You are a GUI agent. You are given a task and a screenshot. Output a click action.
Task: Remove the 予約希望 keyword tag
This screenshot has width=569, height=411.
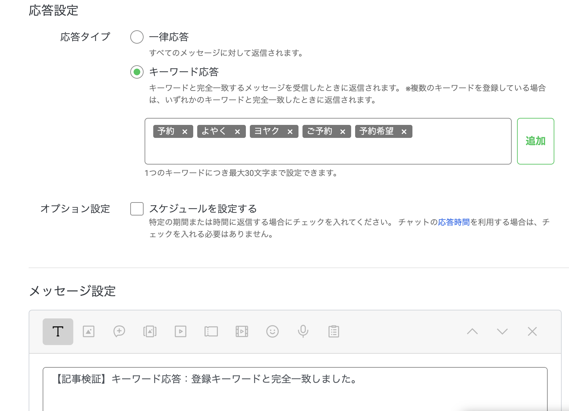(x=404, y=132)
